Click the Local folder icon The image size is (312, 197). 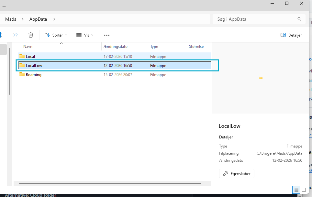(x=22, y=56)
